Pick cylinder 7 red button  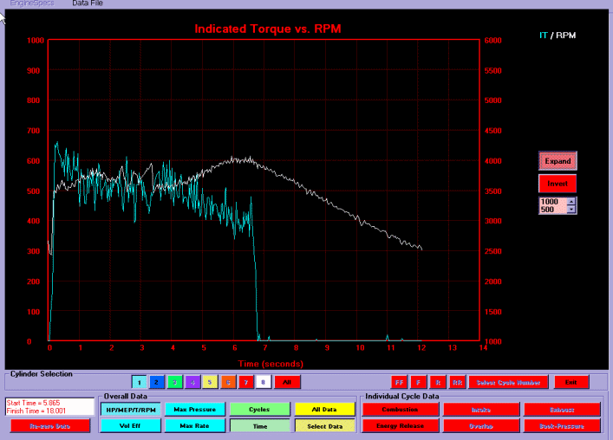pyautogui.click(x=245, y=382)
